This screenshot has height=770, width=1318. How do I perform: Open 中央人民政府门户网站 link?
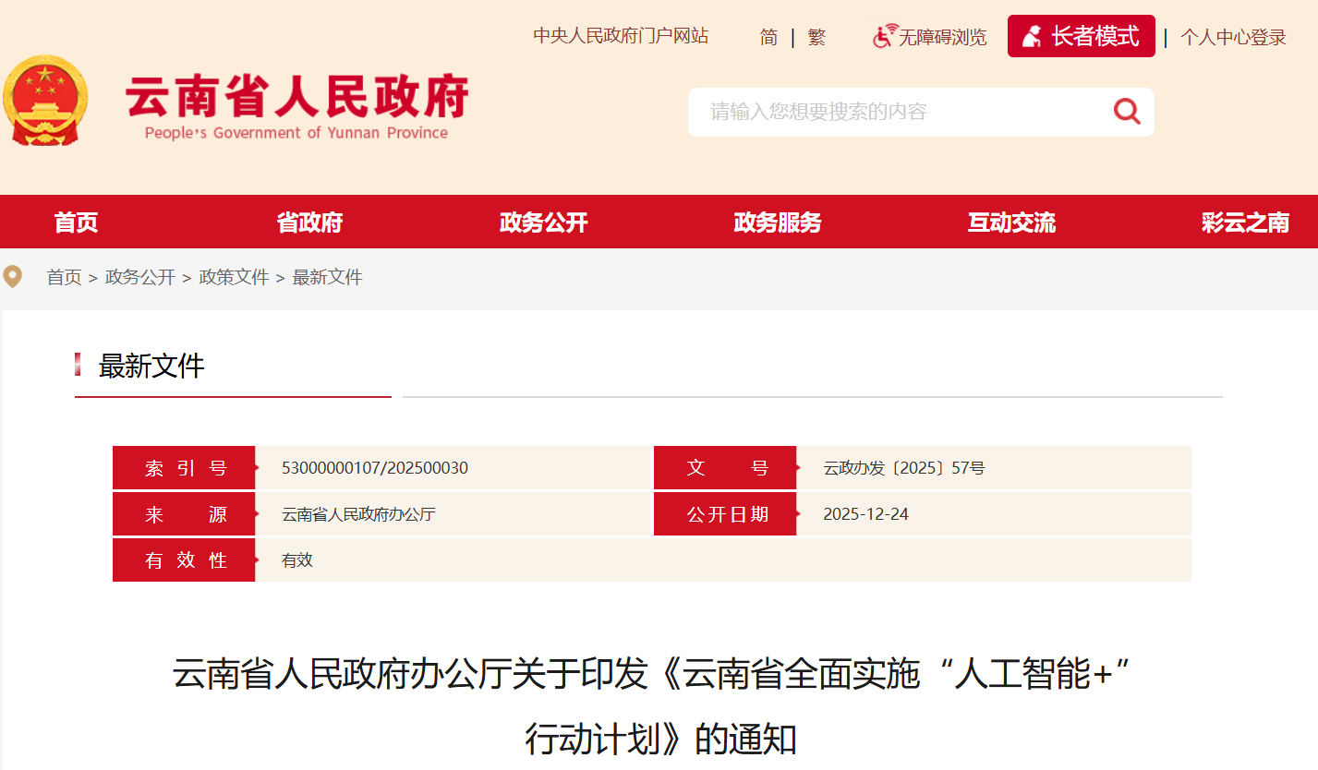621,36
